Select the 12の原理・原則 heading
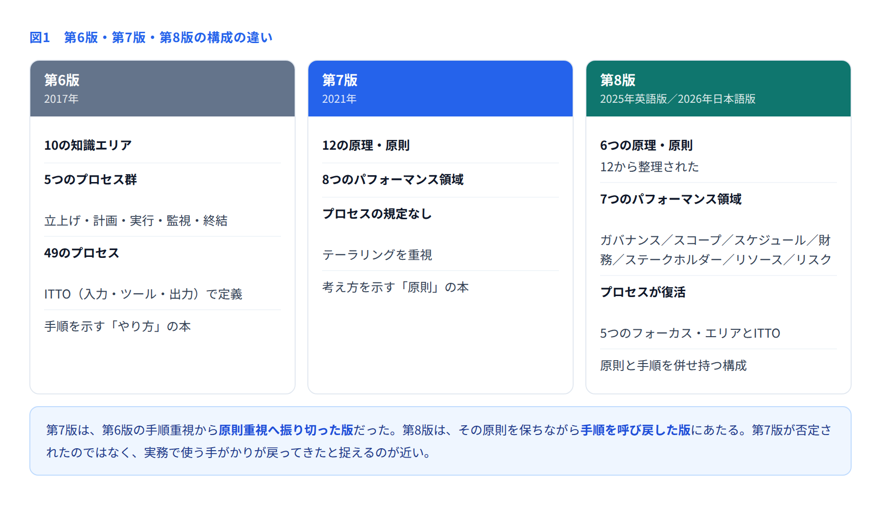 click(366, 145)
